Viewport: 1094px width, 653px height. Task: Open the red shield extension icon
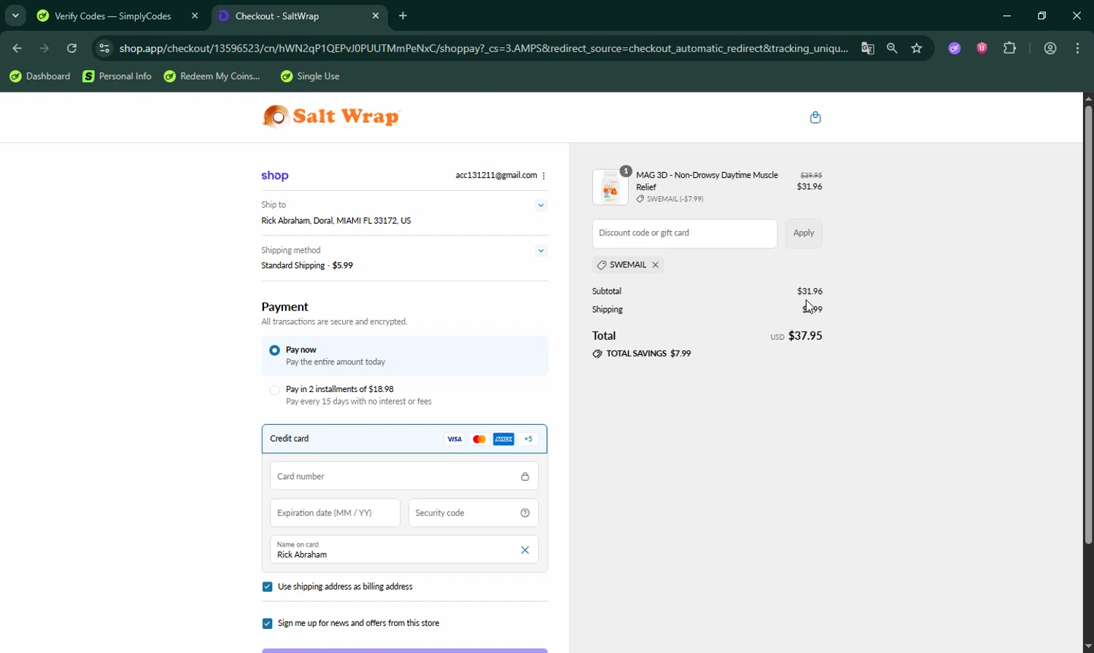pos(982,48)
